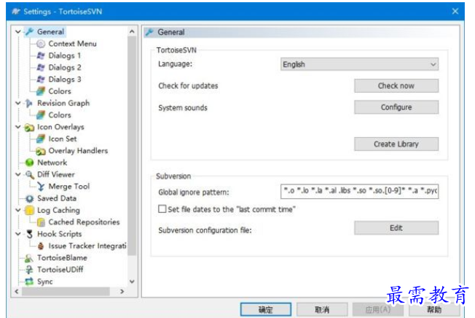
Task: Click the Icon Overlays folder icon
Action: click(x=29, y=127)
